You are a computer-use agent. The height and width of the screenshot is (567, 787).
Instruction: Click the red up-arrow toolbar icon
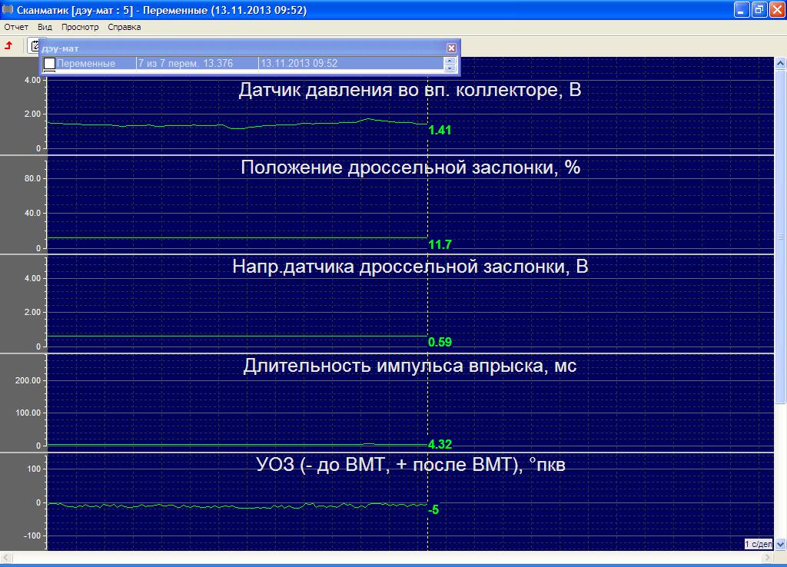pos(8,46)
